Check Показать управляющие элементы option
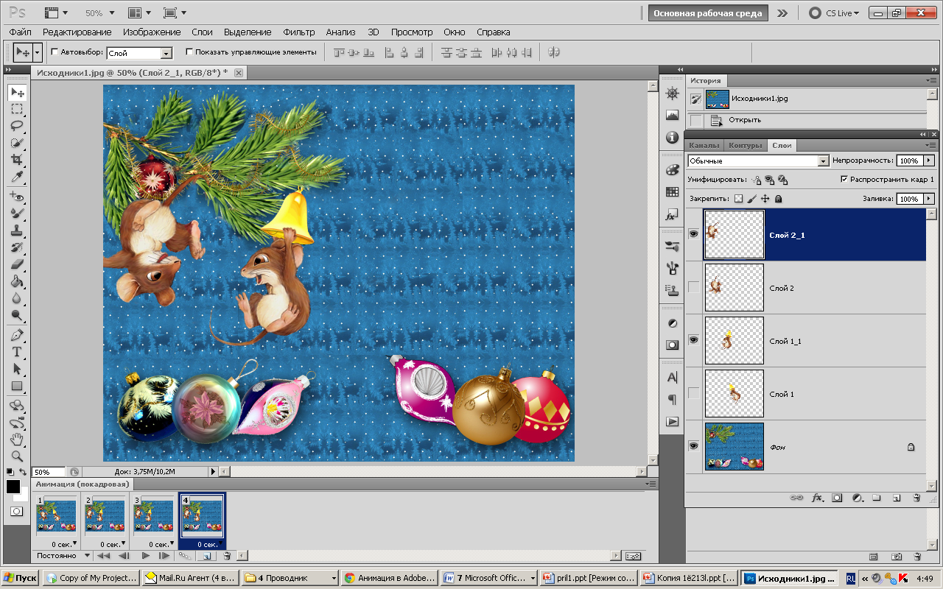This screenshot has width=943, height=589. click(189, 52)
